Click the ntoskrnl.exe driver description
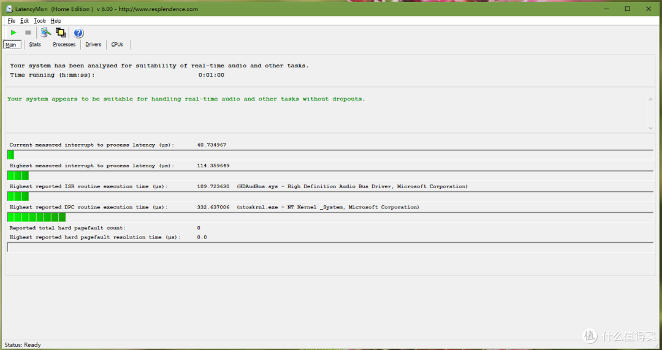This screenshot has height=350, width=662. tap(328, 207)
